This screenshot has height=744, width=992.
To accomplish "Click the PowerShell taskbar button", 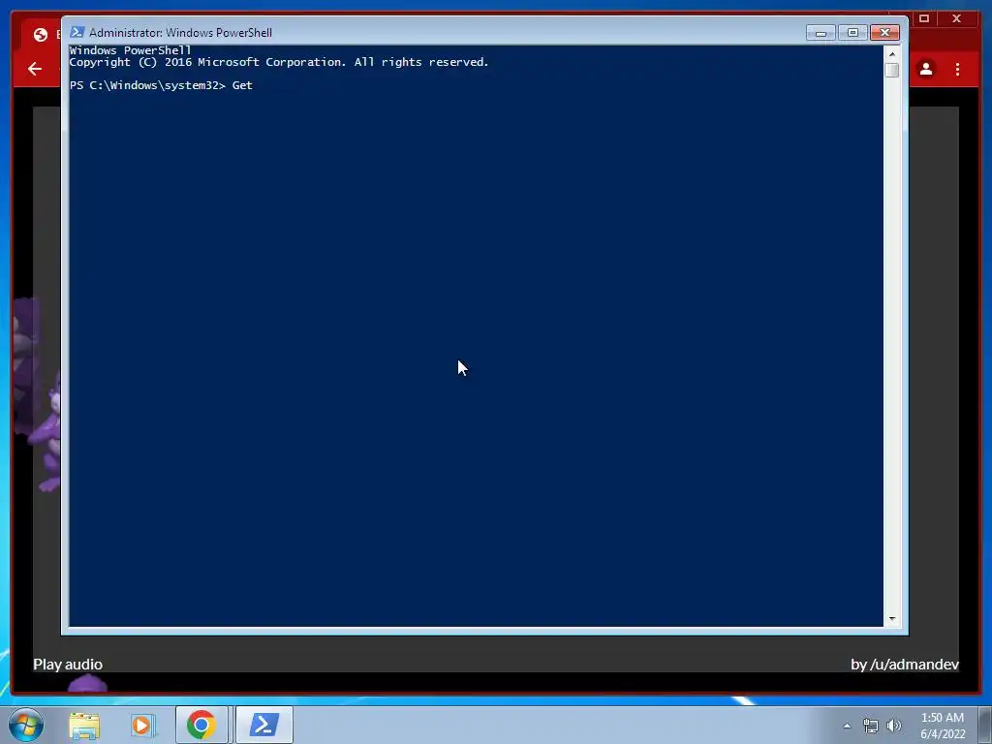I will 263,725.
